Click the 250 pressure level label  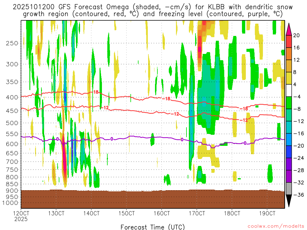tap(12, 43)
